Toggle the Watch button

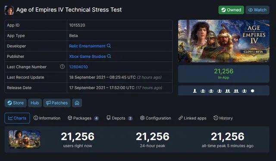pyautogui.click(x=257, y=10)
